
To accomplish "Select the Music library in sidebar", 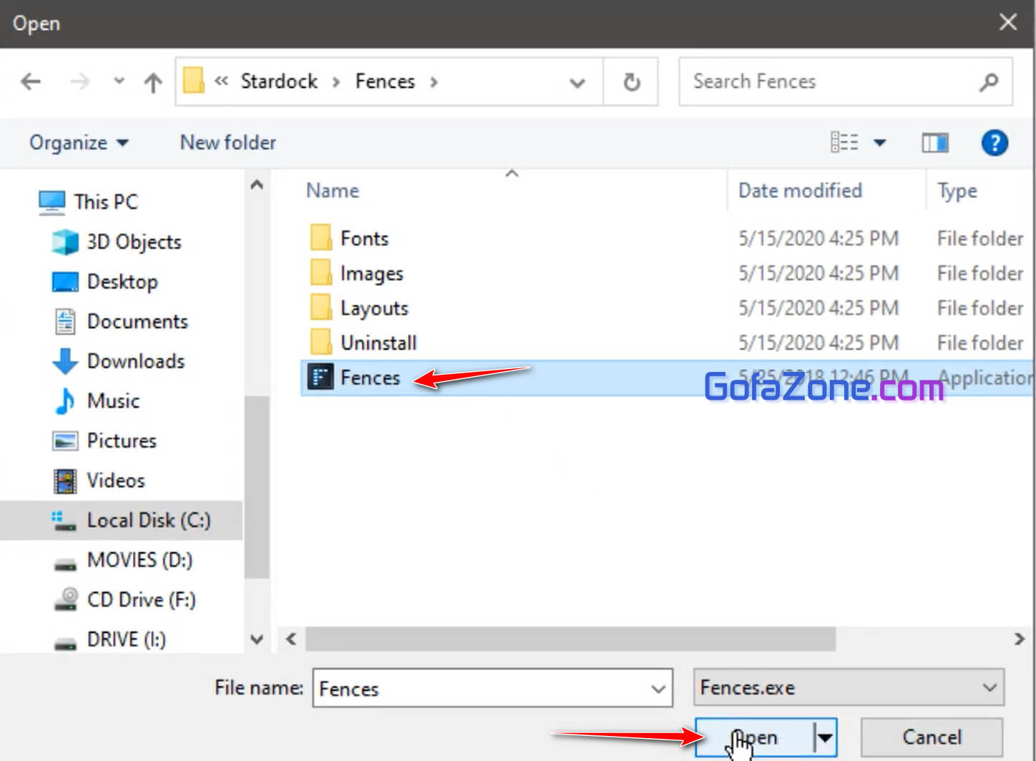I will (x=113, y=401).
